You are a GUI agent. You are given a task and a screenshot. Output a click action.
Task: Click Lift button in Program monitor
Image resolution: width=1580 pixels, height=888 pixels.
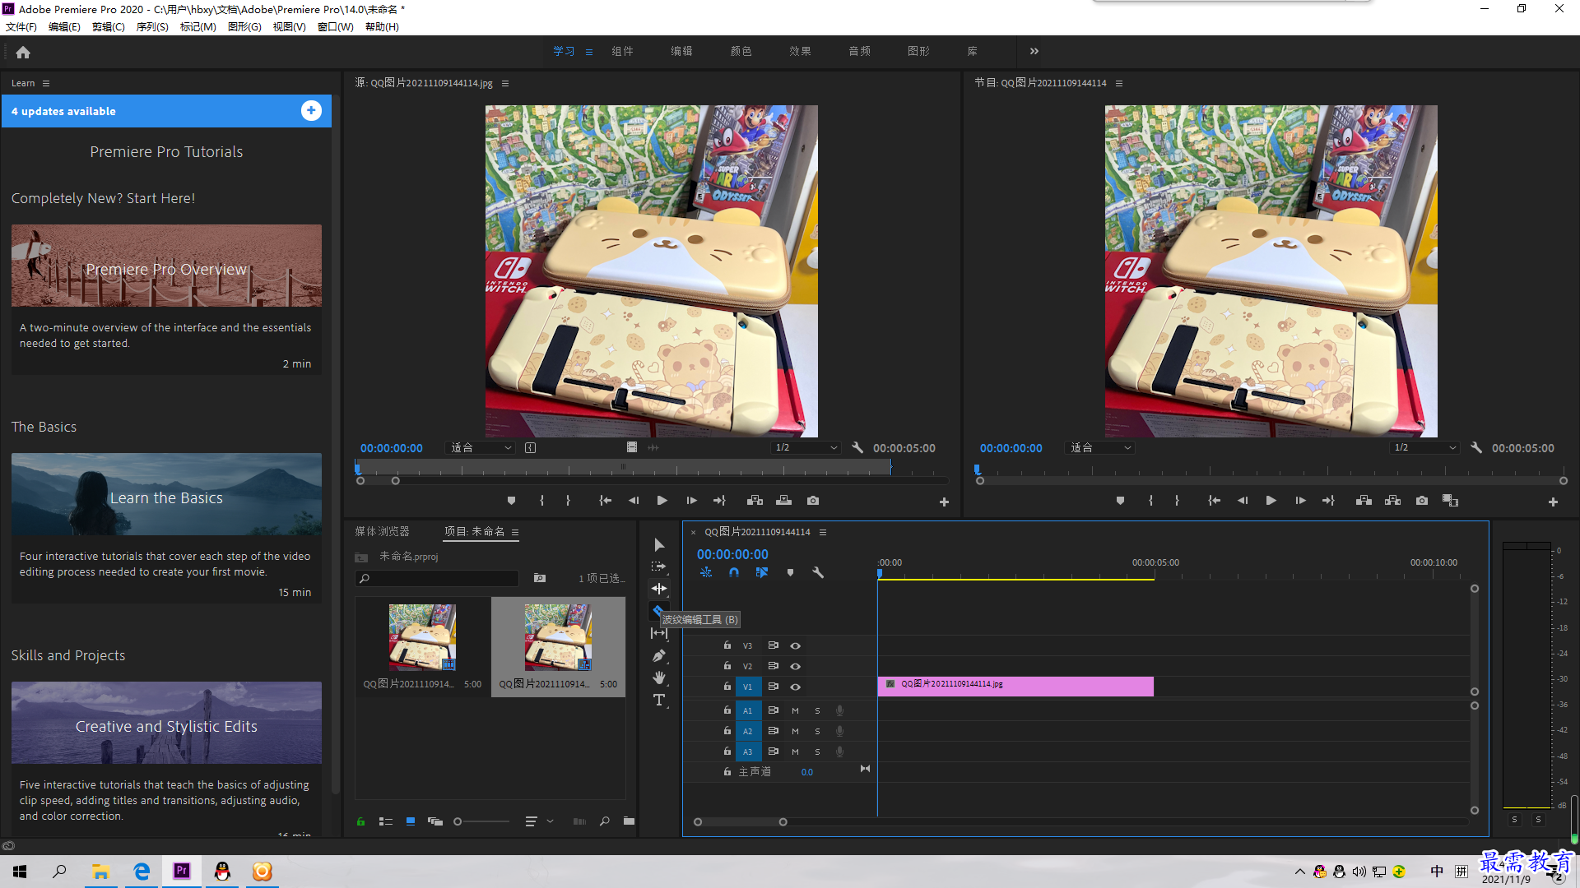[x=1364, y=501]
